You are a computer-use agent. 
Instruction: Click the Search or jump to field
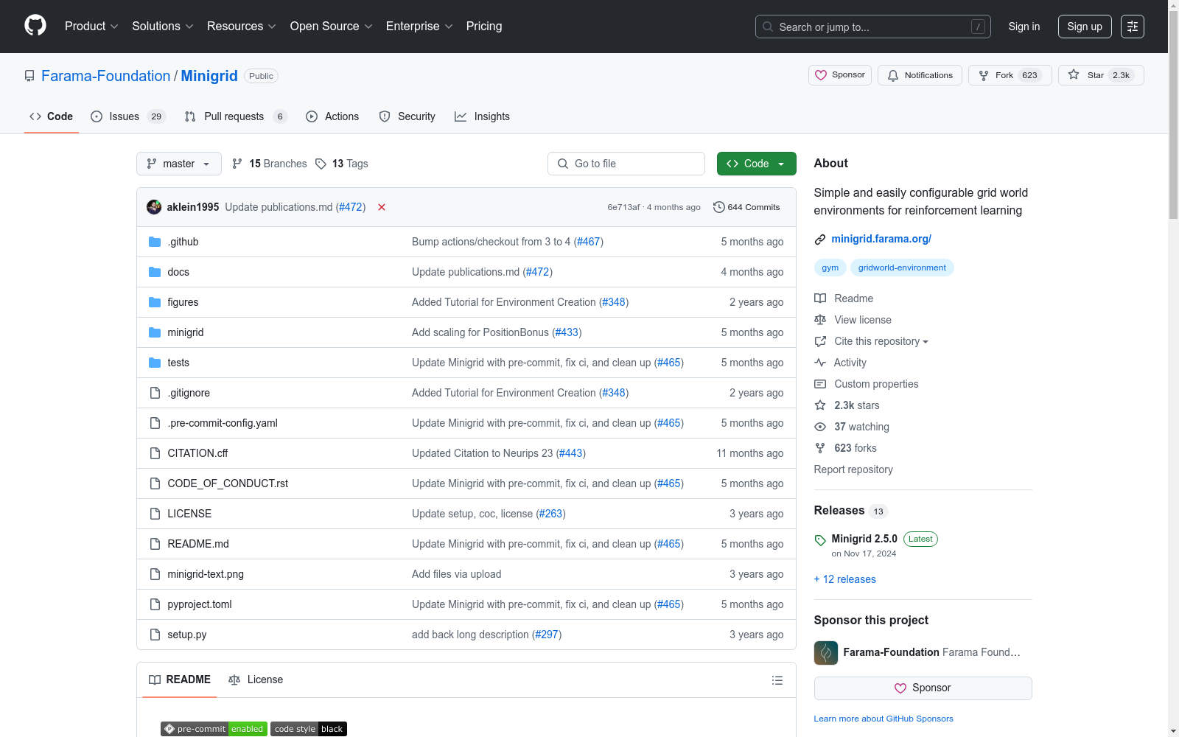tap(873, 27)
